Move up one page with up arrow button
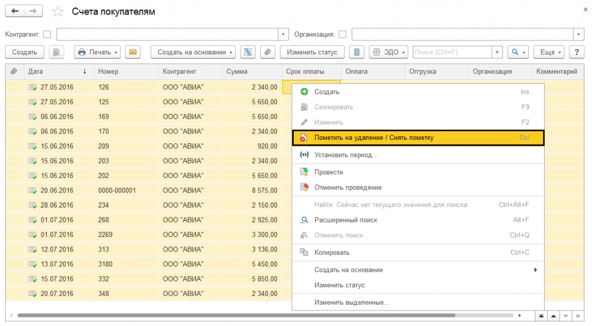Screen dimensions: 592x326 [x=553, y=316]
